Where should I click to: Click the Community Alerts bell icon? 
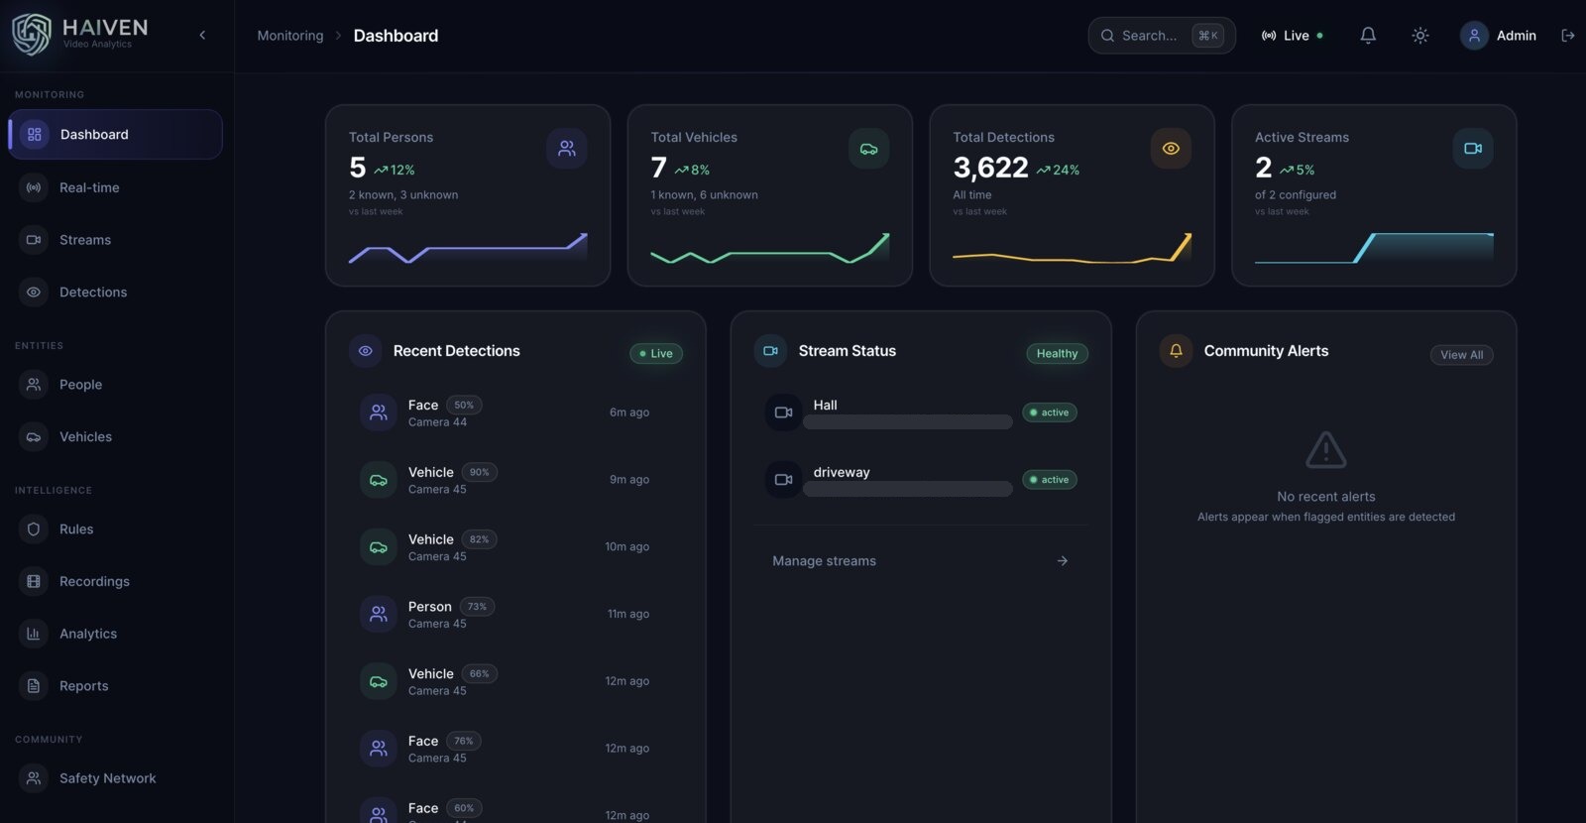pos(1176,351)
